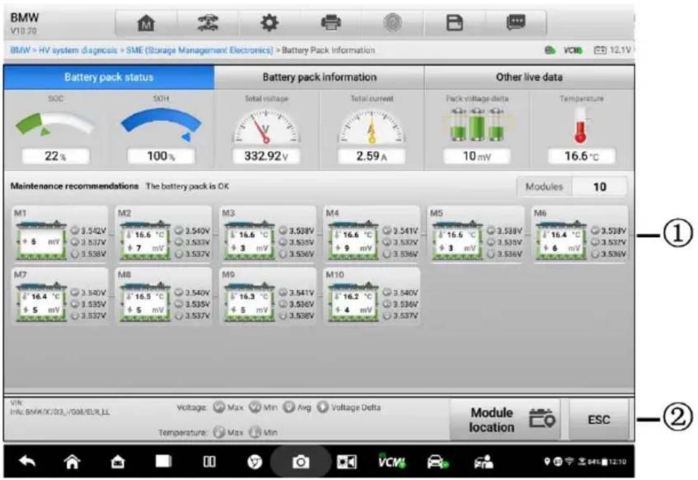This screenshot has width=698, height=480.
Task: Open the home M icon in top toolbar
Action: [146, 23]
